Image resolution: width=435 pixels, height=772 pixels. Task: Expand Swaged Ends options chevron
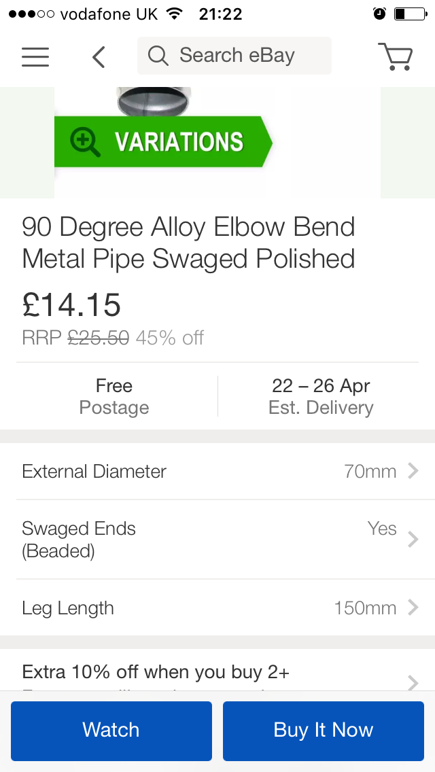[413, 540]
